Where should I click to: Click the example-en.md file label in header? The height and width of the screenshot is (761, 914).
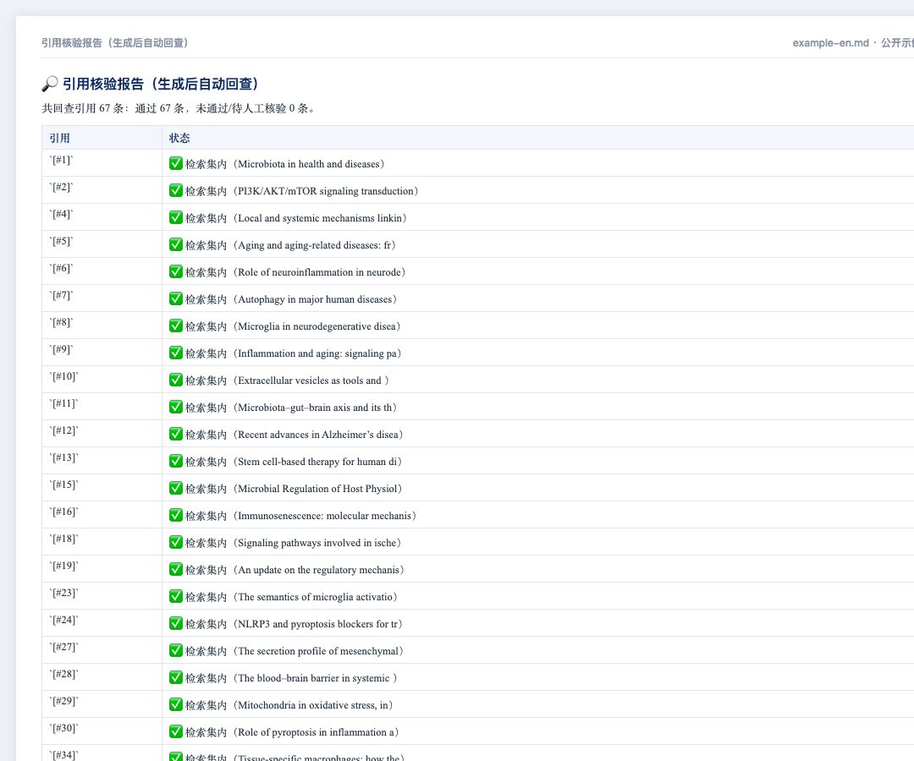coord(831,42)
